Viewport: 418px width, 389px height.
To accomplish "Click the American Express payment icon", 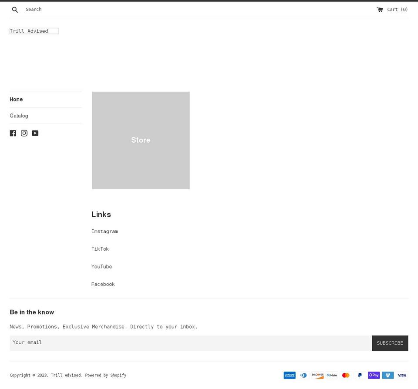I will [x=290, y=375].
